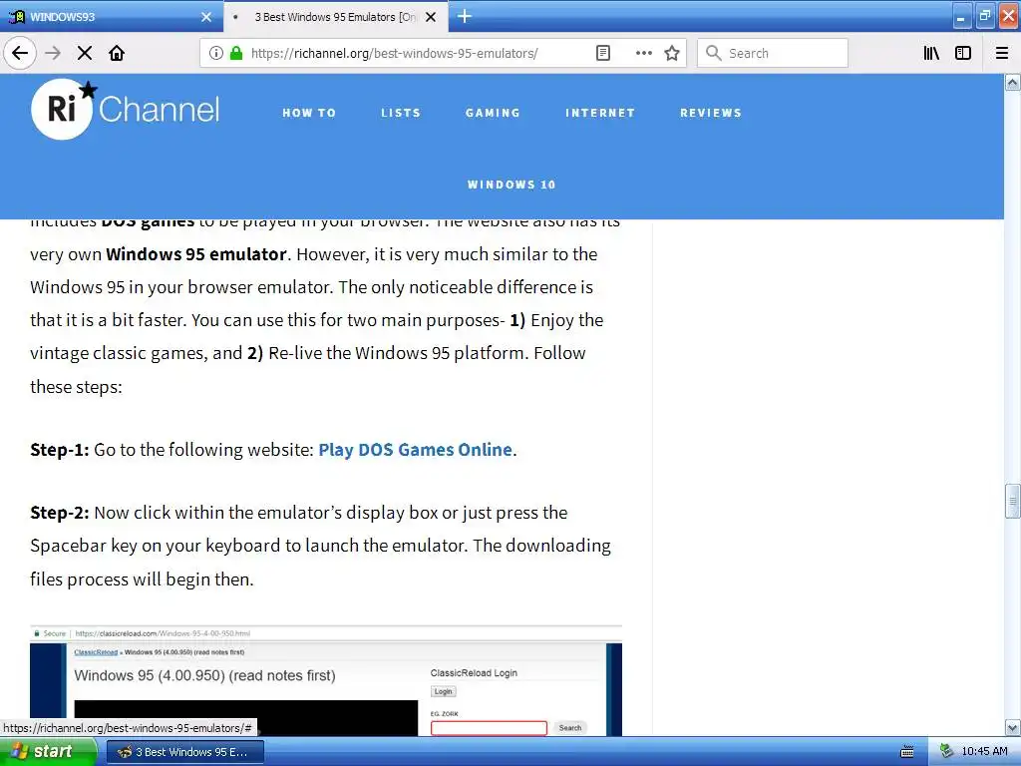1021x766 pixels.
Task: Open the LISTS menu
Action: coord(401,113)
